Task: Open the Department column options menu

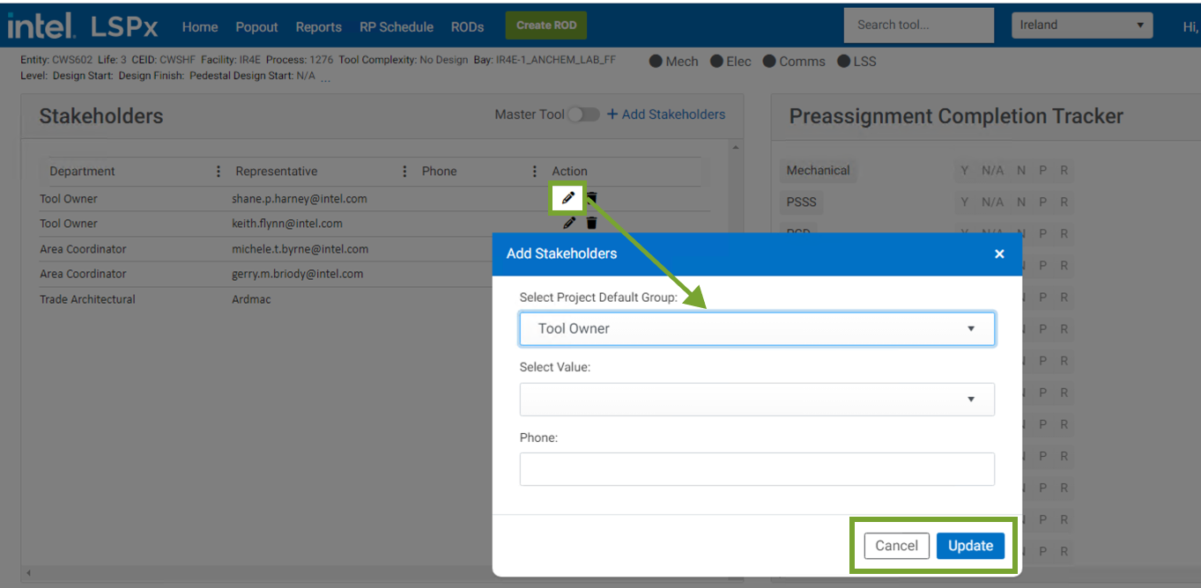Action: pos(219,172)
